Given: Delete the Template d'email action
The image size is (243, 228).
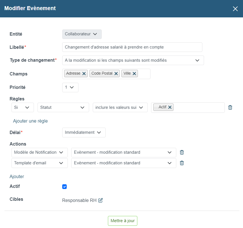Looking at the screenshot, I should coord(182,163).
